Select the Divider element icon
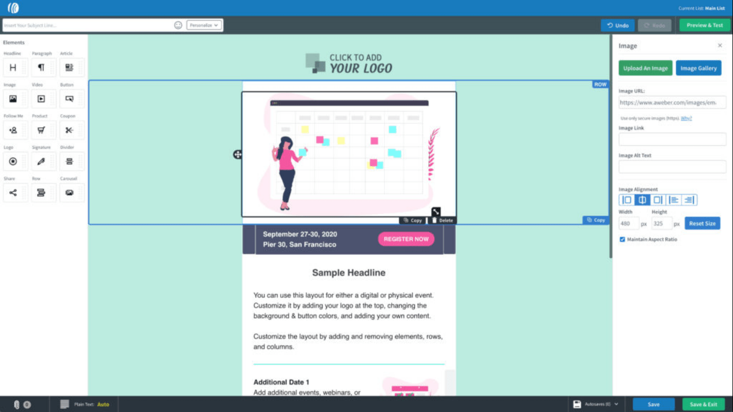Screen dimensions: 733x412 click(69, 161)
